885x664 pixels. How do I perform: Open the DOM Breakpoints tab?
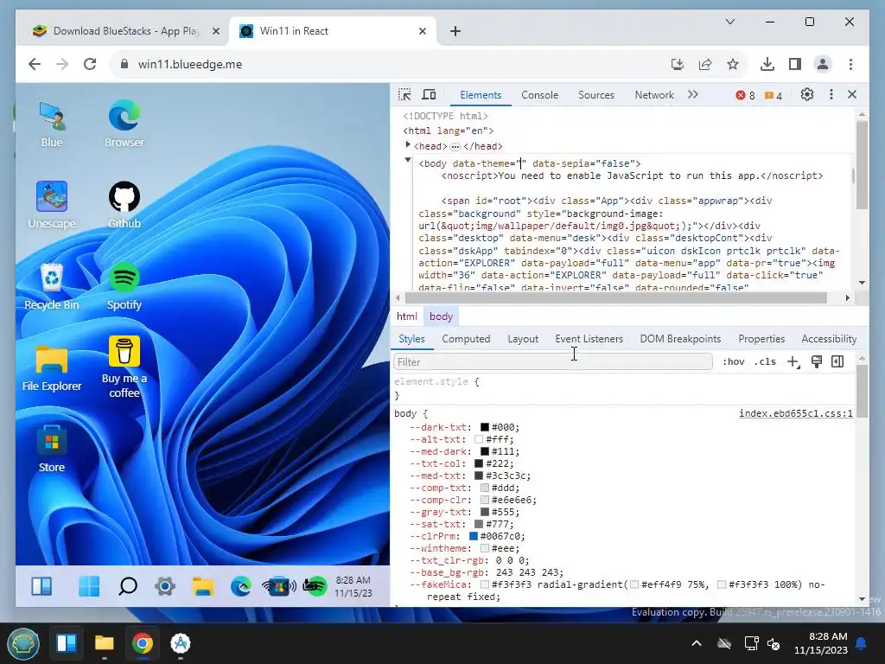point(680,339)
